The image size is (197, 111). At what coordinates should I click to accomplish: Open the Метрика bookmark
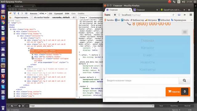151,20
